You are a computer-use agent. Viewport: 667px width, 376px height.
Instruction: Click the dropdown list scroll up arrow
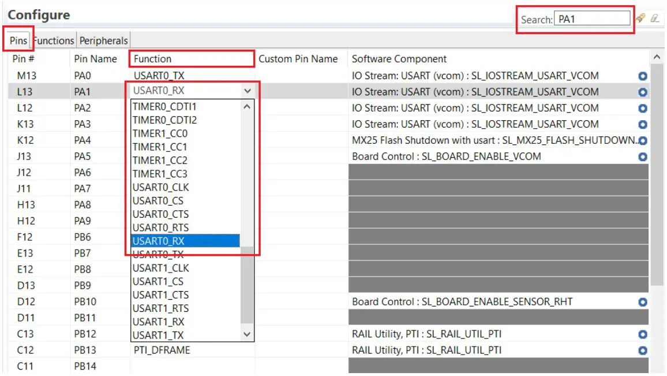(247, 107)
